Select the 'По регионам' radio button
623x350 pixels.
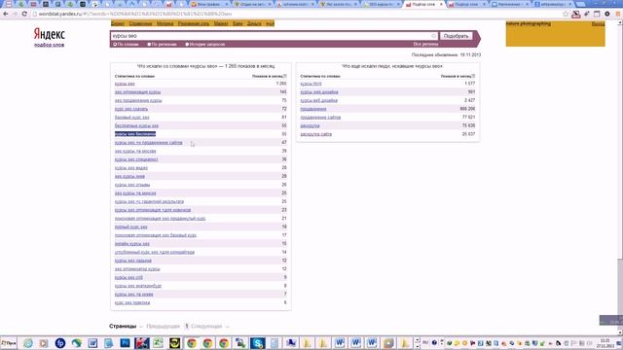149,45
